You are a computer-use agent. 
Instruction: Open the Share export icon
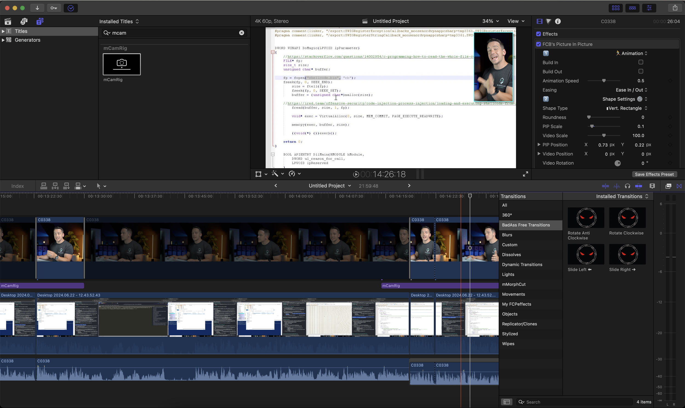click(x=675, y=8)
